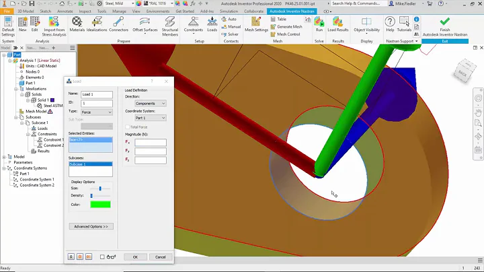Select Mesh Model in the tree
The height and width of the screenshot is (272, 484).
tap(36, 111)
